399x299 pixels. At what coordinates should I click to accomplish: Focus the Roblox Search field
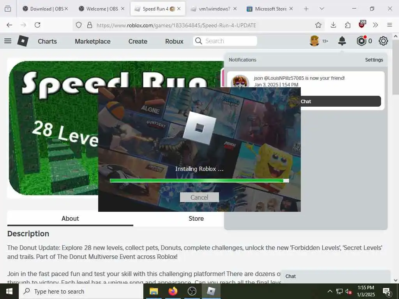(x=225, y=41)
